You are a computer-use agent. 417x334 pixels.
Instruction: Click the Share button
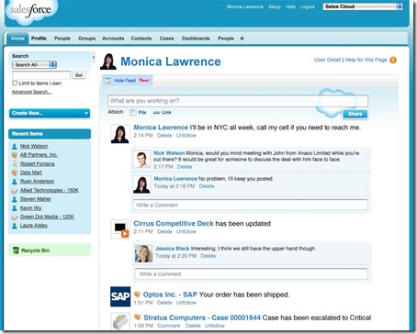point(355,114)
